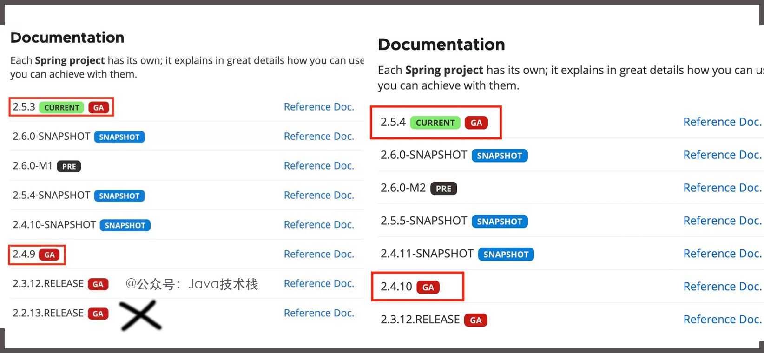Click the SNAPSHOT badge beside 2.4.11-SNAPSHOT
This screenshot has width=764, height=353.
tap(506, 255)
